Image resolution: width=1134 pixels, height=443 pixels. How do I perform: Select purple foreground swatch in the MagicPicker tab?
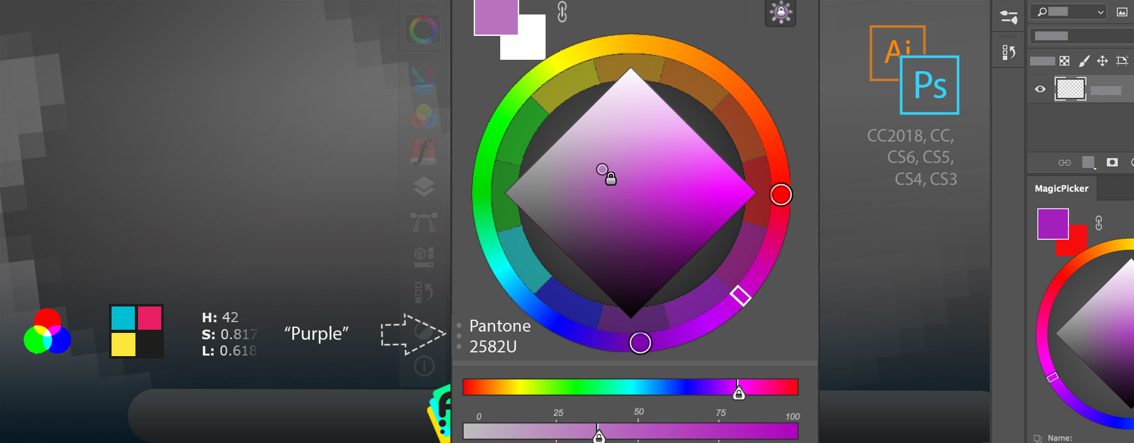pyautogui.click(x=1053, y=224)
